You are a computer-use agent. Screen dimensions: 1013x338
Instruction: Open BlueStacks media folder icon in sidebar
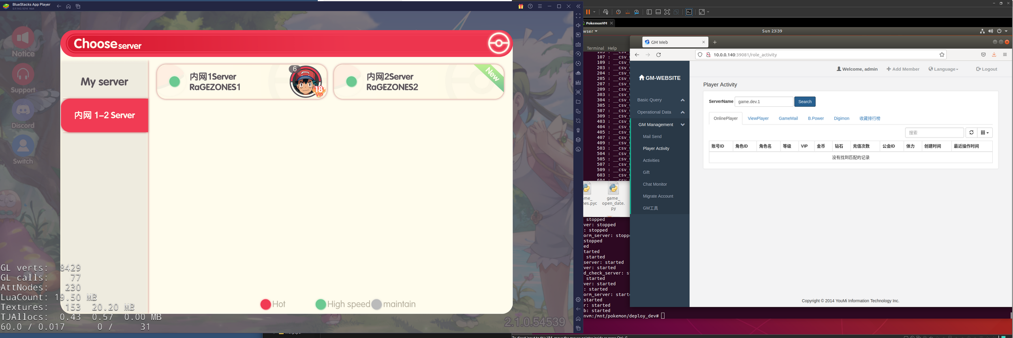pos(578,101)
